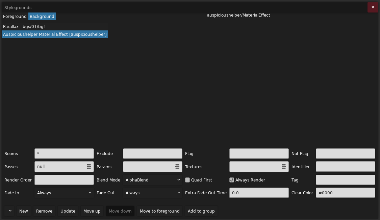
Task: Click the Flag input field
Action: click(259, 153)
